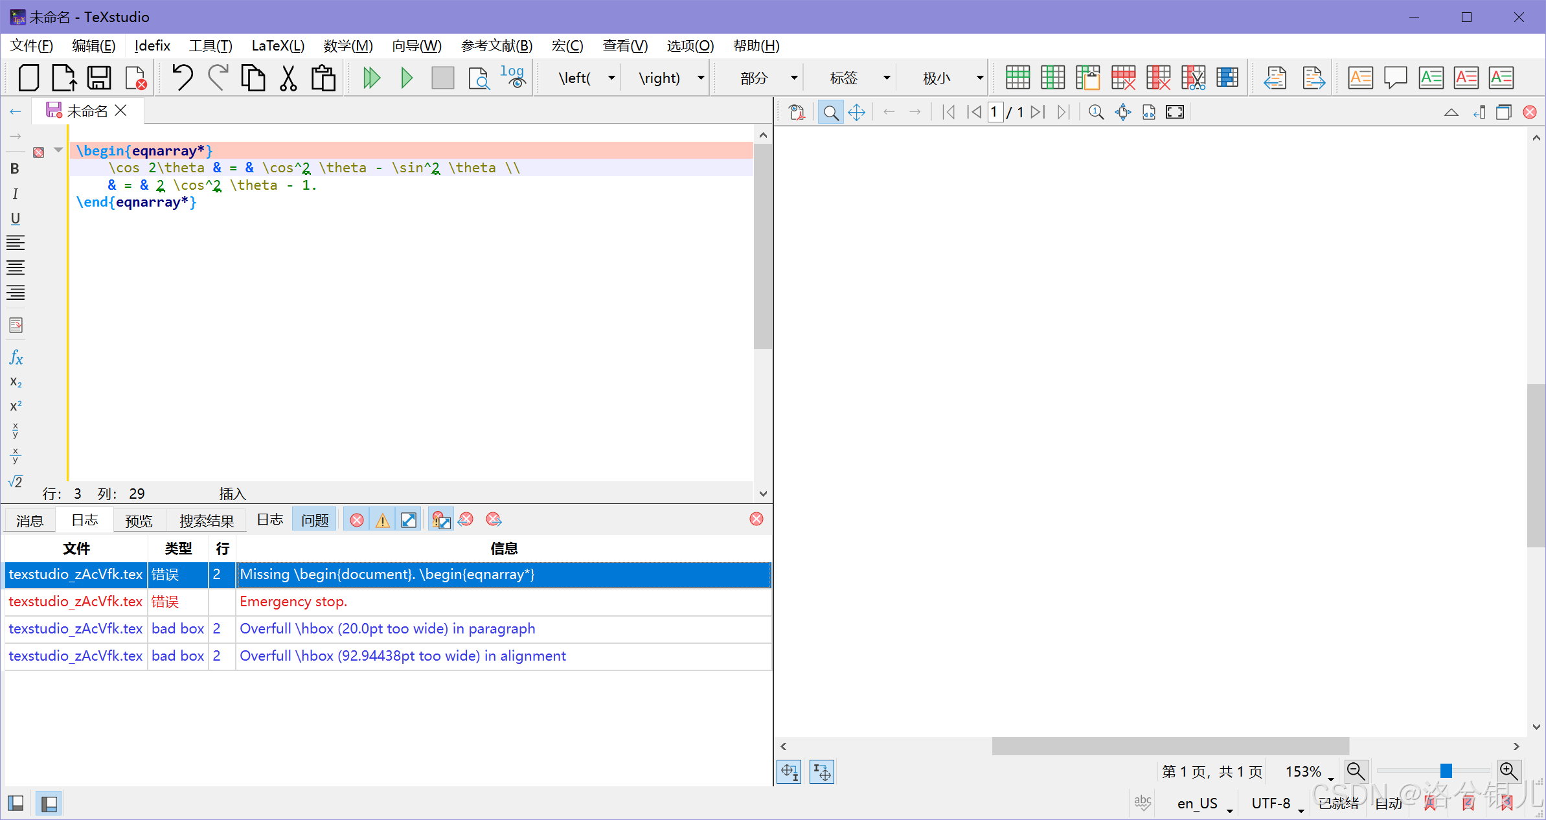Image resolution: width=1546 pixels, height=820 pixels.
Task: Open the log viewer icon
Action: pos(512,77)
